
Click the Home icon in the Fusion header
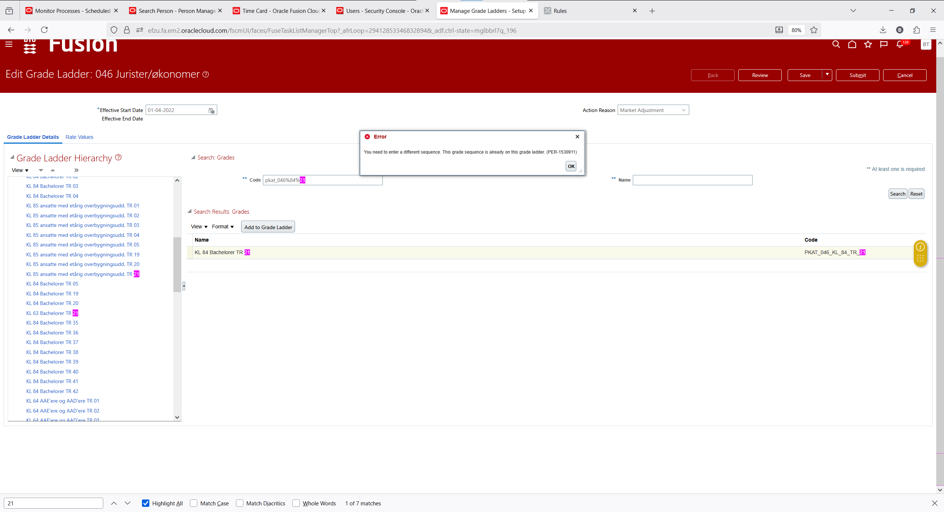pos(852,44)
